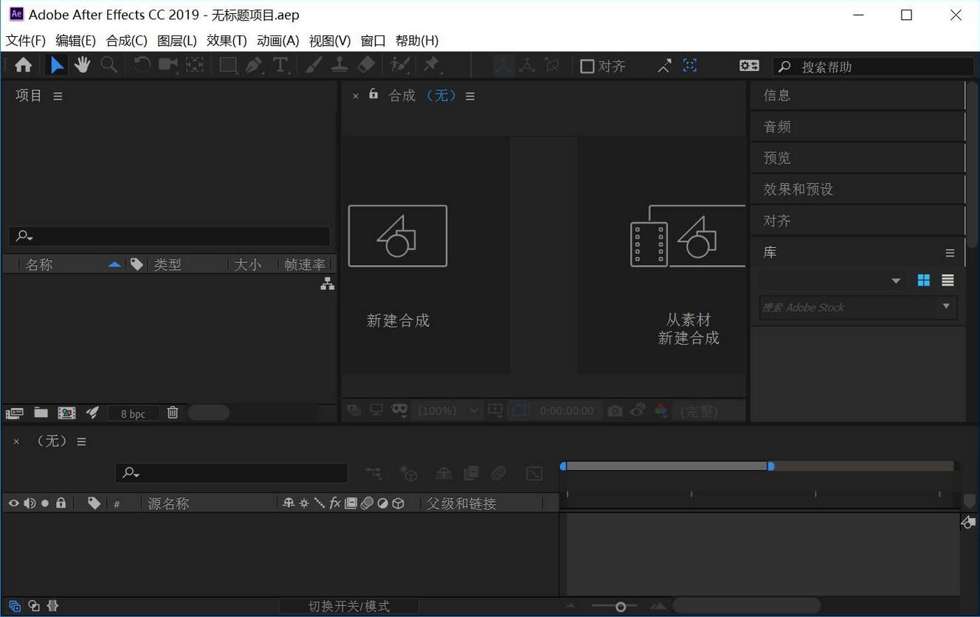Image resolution: width=980 pixels, height=617 pixels.
Task: Open the 效果(T) menu
Action: pos(227,41)
